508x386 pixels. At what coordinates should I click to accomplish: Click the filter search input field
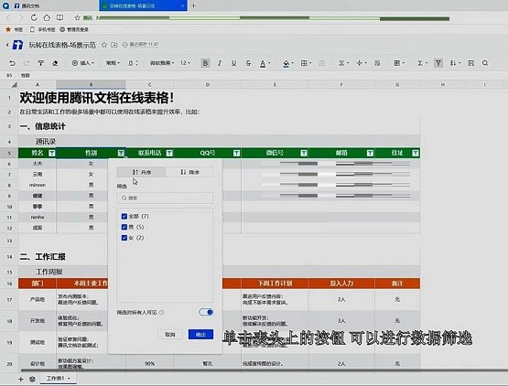(166, 198)
